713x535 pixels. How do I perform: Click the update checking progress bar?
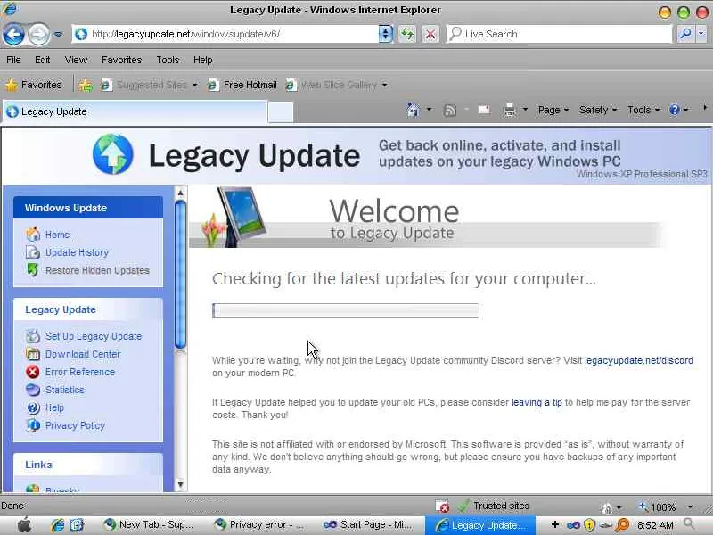(346, 310)
